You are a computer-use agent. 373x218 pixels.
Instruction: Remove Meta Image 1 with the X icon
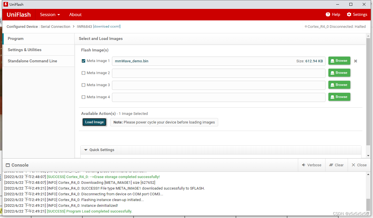click(355, 61)
